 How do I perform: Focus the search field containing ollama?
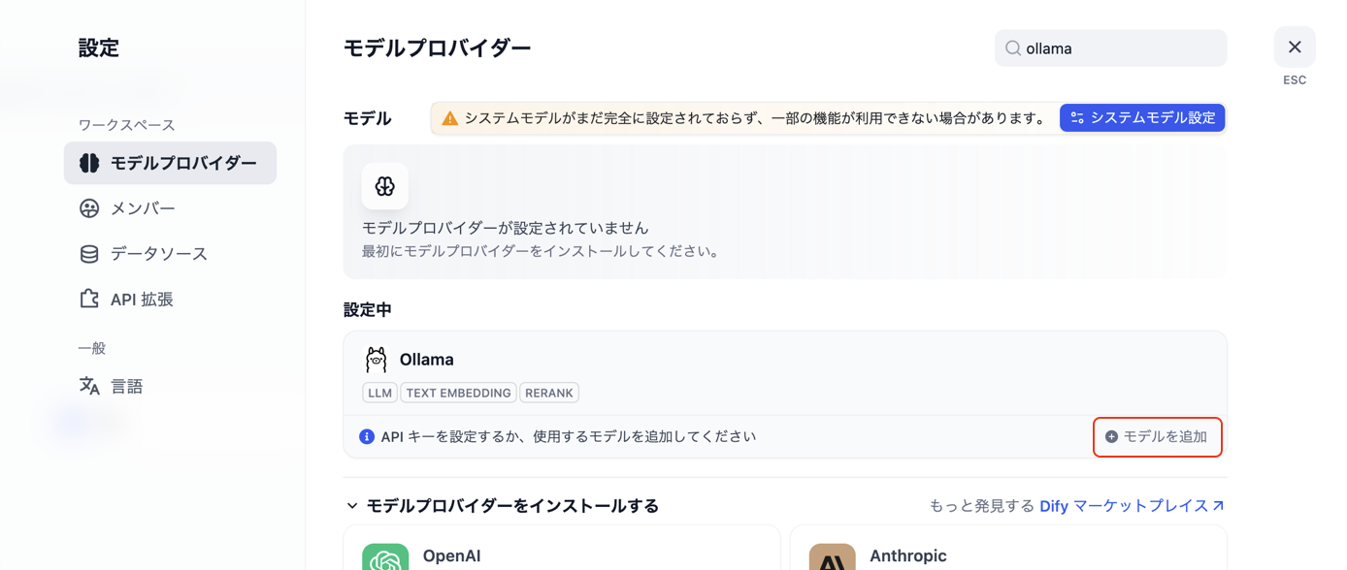[1110, 48]
